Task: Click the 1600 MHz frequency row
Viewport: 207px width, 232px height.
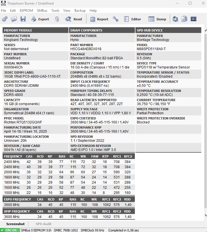Action: 69,188
